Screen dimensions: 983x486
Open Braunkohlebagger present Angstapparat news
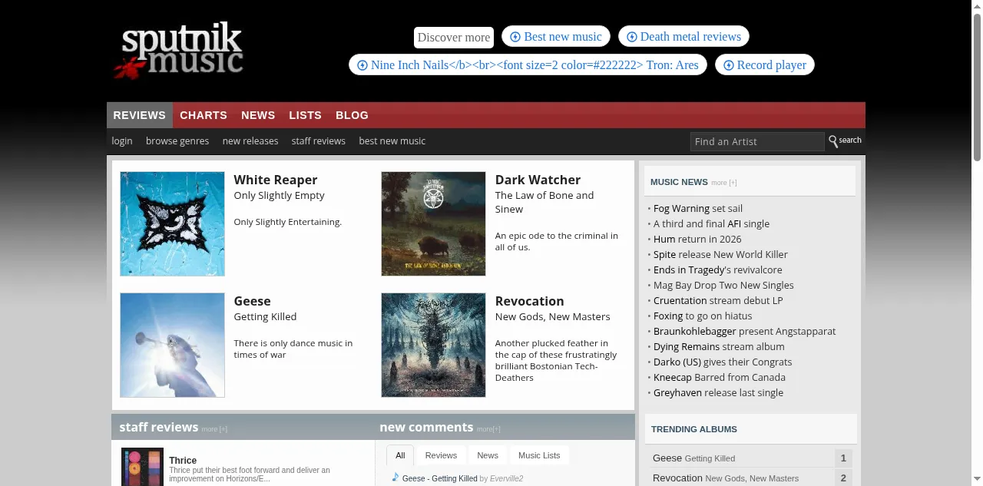click(744, 331)
